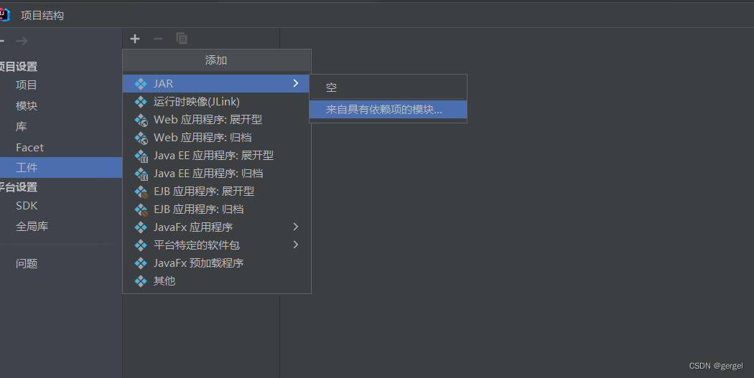Screen dimensions: 754x378
Task: Click the icon beside Web 应用程序: 展开型
Action: coord(141,120)
